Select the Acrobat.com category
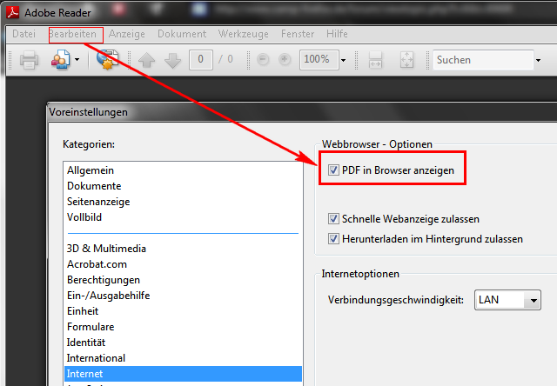 coord(183,264)
